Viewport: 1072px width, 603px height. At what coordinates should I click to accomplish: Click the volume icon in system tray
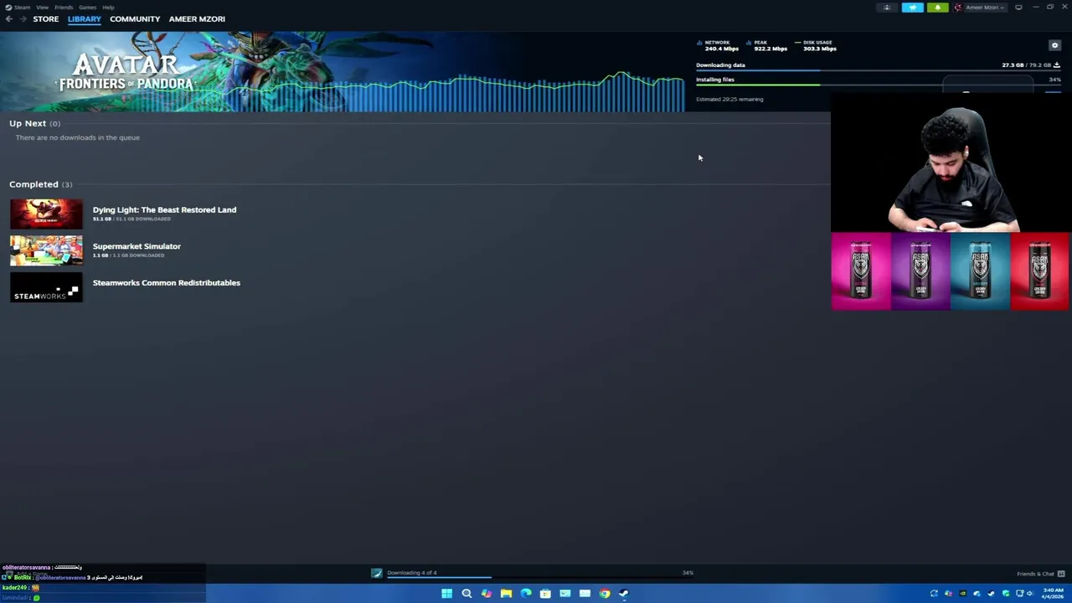pyautogui.click(x=1030, y=594)
